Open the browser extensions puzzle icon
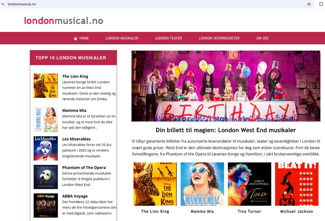 point(321,4)
